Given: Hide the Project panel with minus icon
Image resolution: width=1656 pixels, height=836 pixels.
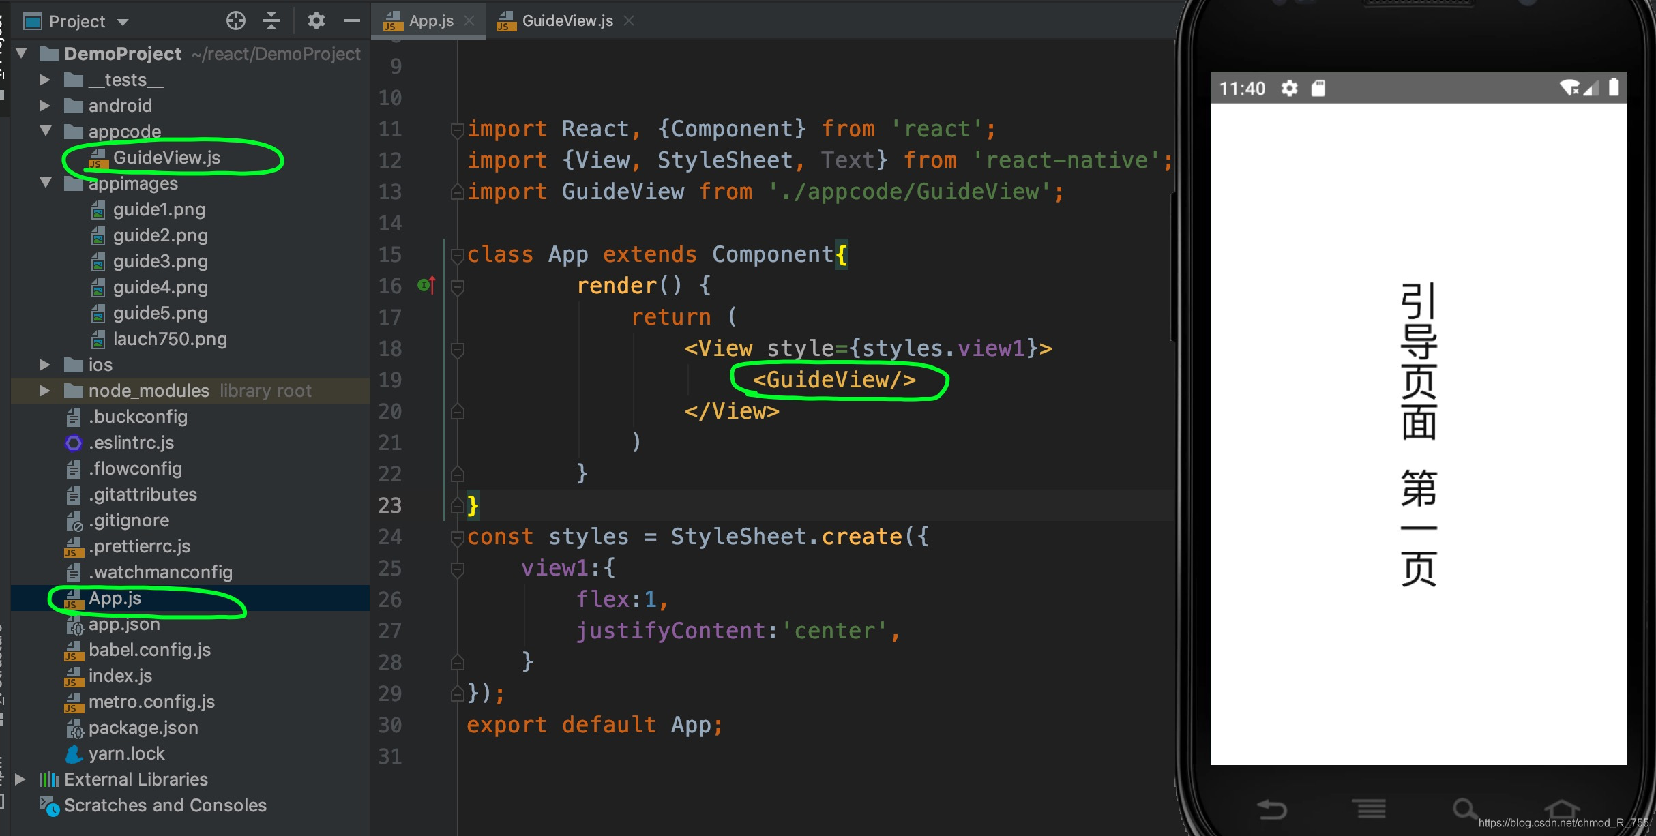Looking at the screenshot, I should coord(351,21).
